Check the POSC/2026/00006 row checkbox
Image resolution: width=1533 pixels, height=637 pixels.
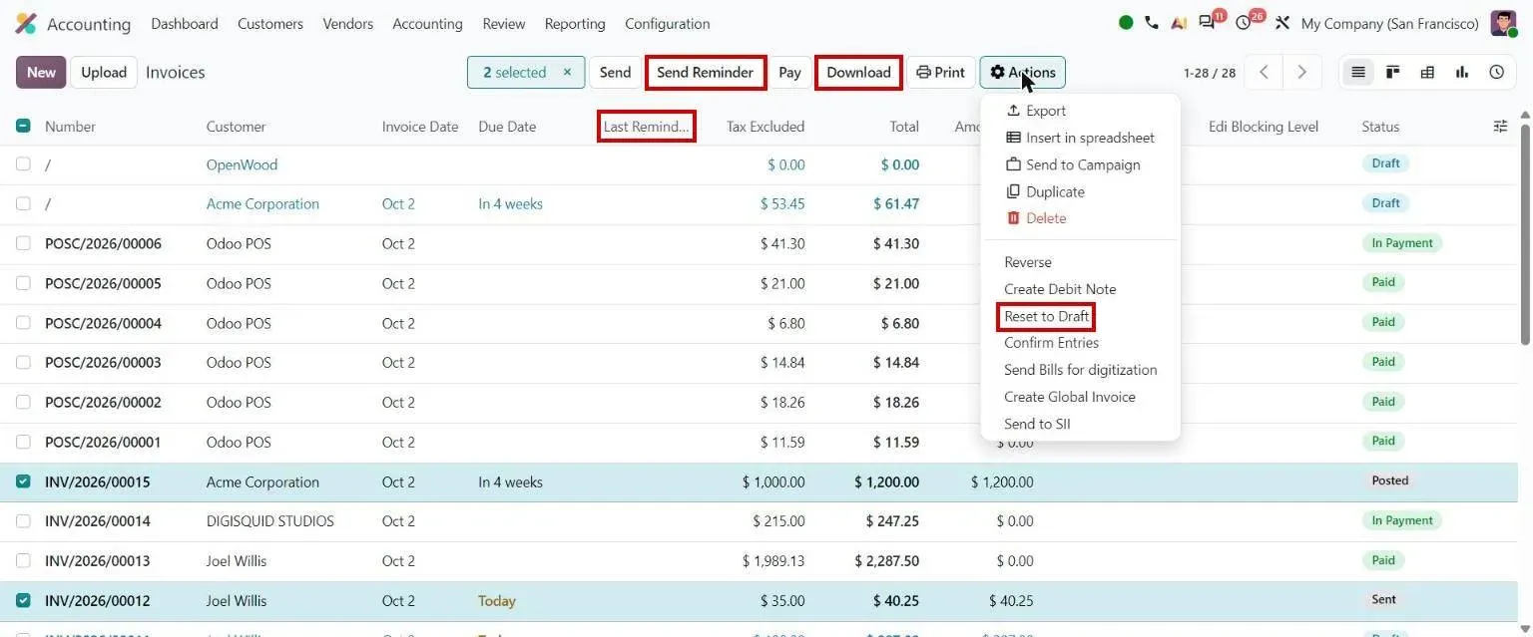click(x=23, y=243)
